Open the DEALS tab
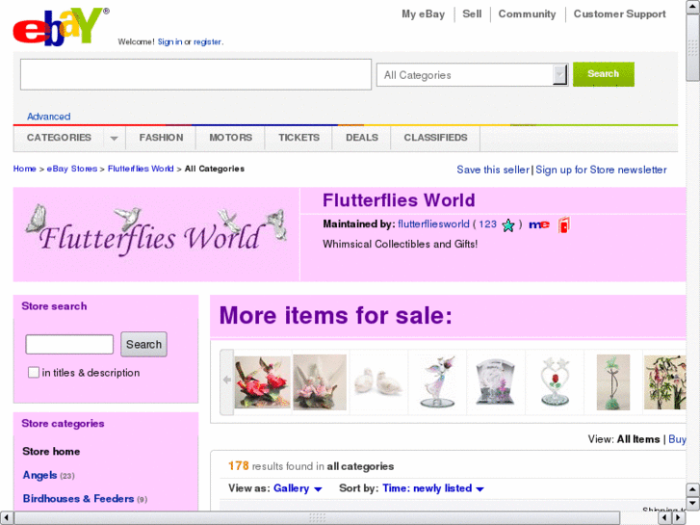The image size is (700, 525). coord(362,138)
